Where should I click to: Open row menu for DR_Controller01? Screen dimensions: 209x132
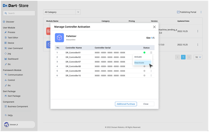click(x=151, y=52)
